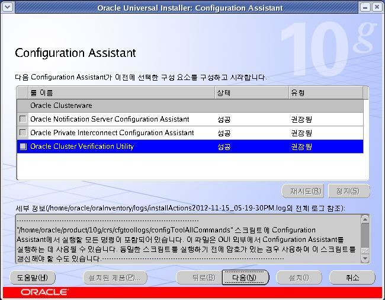Image resolution: width=385 pixels, height=300 pixels.
Task: Click the 설치(I) install button
Action: click(299, 277)
